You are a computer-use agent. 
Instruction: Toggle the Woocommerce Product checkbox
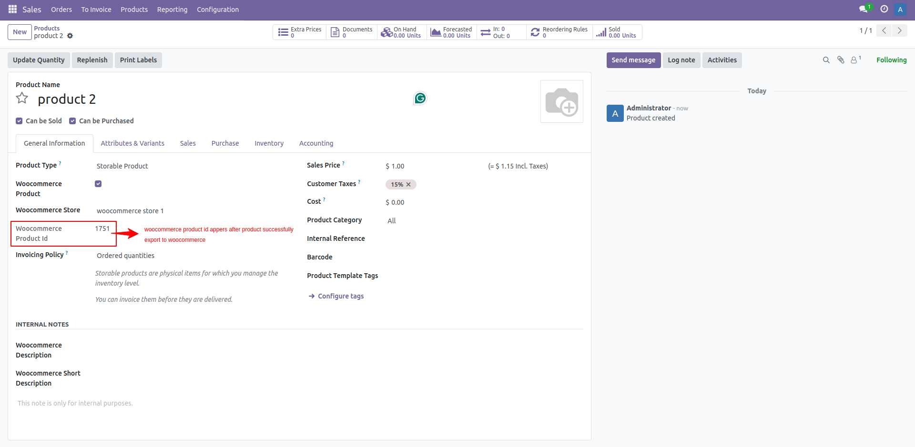coord(98,183)
